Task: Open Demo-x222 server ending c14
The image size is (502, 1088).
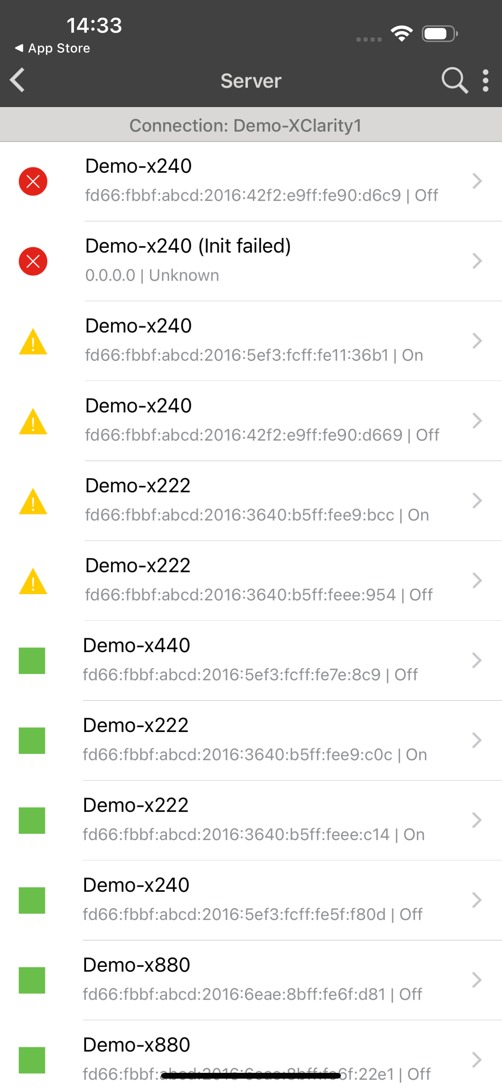Action: pyautogui.click(x=254, y=820)
